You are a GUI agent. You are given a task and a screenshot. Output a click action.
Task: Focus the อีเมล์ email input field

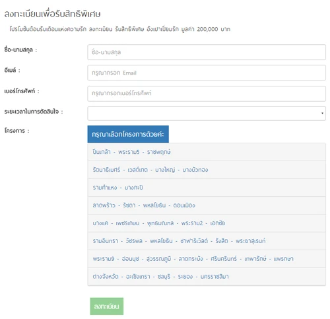(x=207, y=73)
